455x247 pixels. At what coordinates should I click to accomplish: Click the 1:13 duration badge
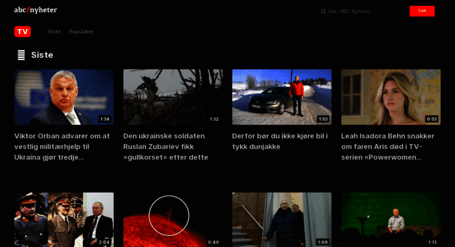[432, 242]
